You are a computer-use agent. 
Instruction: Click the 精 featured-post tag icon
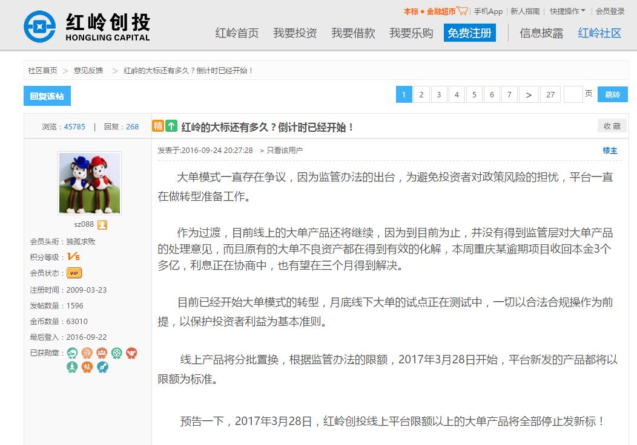click(x=157, y=126)
